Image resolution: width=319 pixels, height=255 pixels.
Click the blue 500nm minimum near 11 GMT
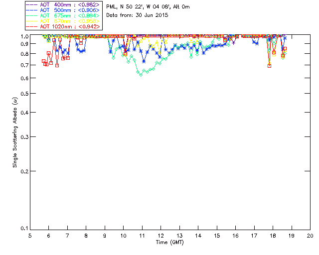tap(144, 61)
